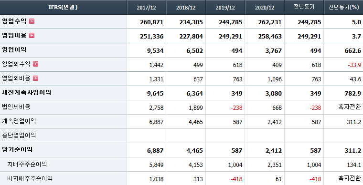363x185 pixels.
Task: Select the 2019/12 column header
Action: [225, 8]
